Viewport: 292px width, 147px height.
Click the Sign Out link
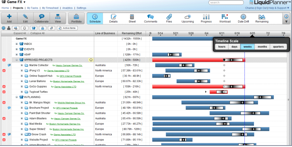(x=261, y=8)
